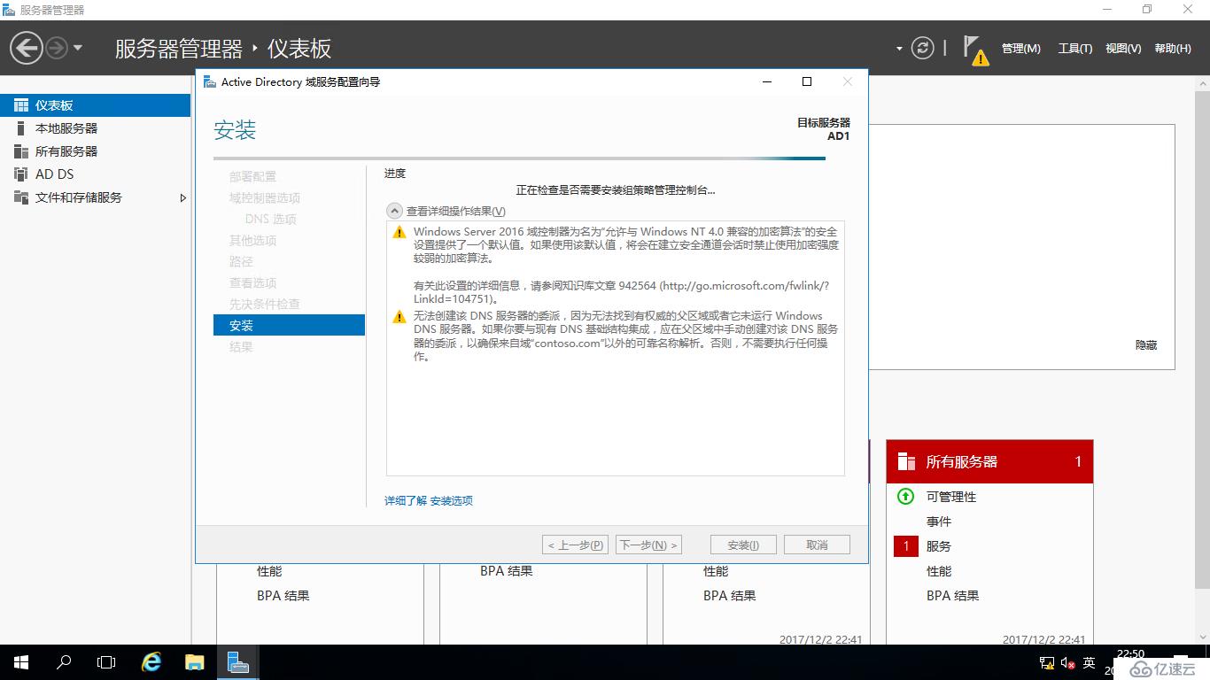Image resolution: width=1210 pixels, height=680 pixels.
Task: Click 性能 in 所有服务器 tile
Action: (x=939, y=571)
